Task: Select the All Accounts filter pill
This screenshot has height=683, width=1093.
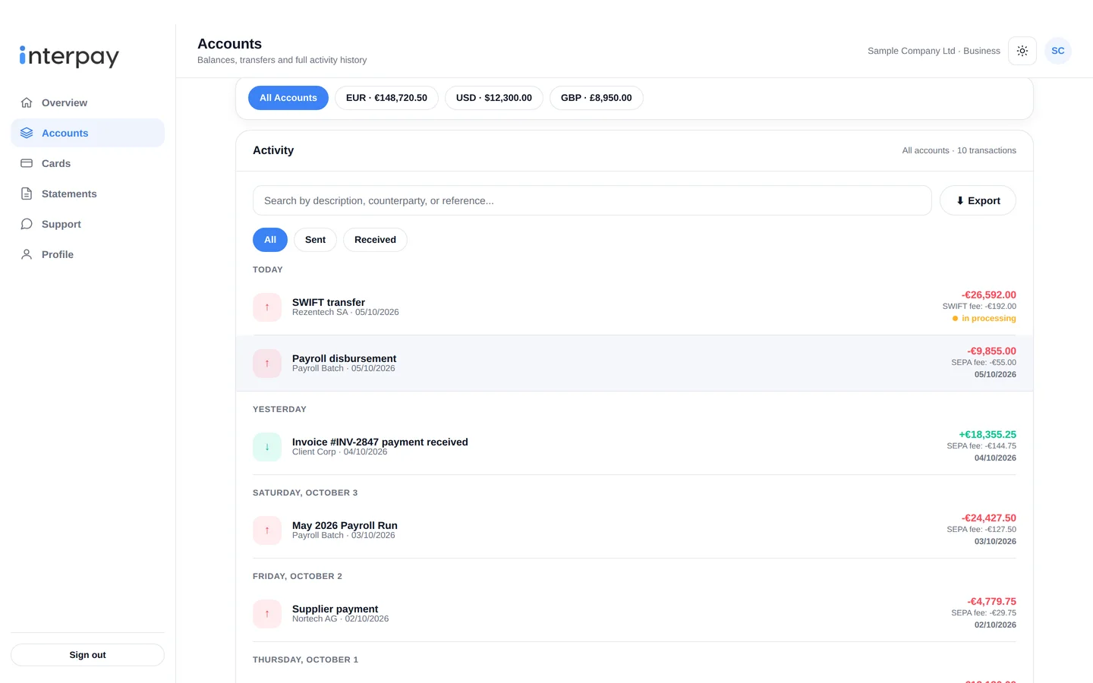Action: click(288, 98)
